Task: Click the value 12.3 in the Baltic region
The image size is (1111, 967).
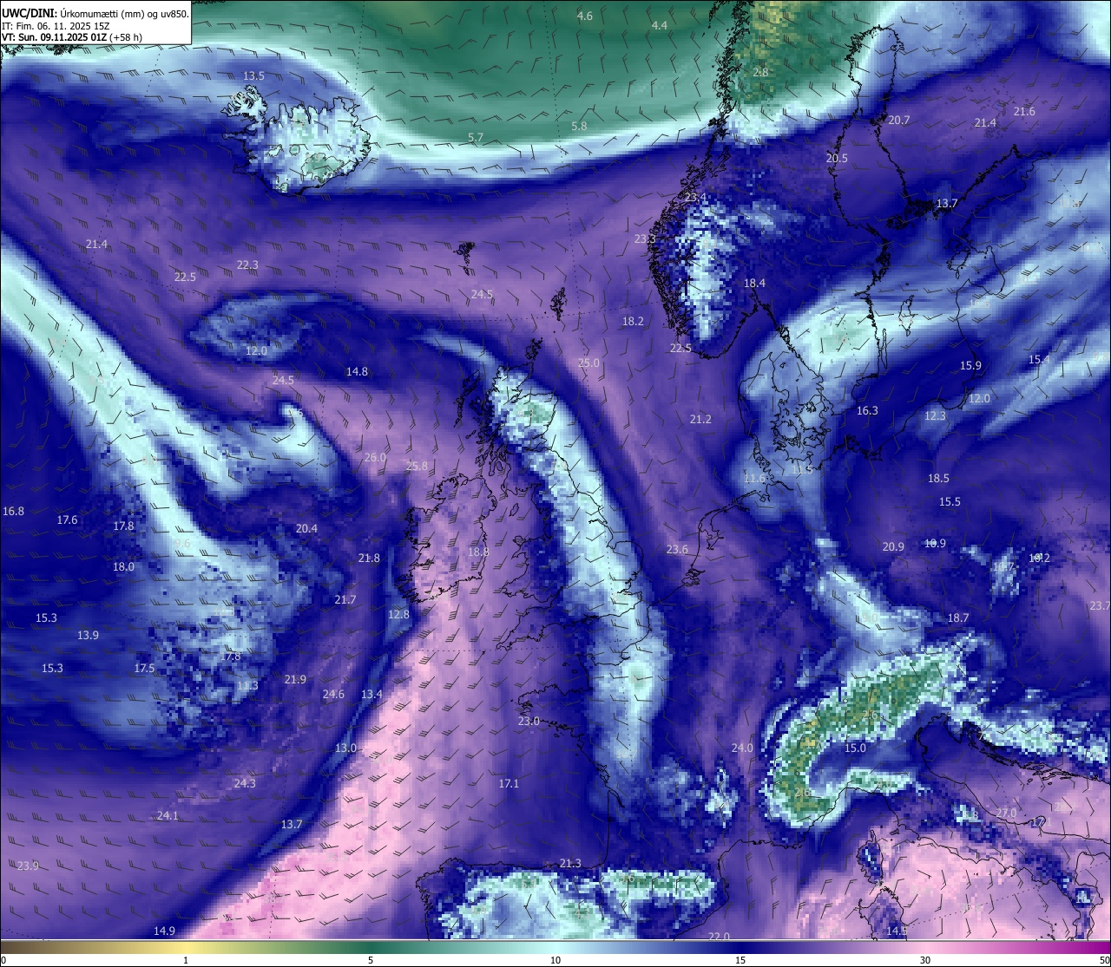Action: tap(935, 416)
